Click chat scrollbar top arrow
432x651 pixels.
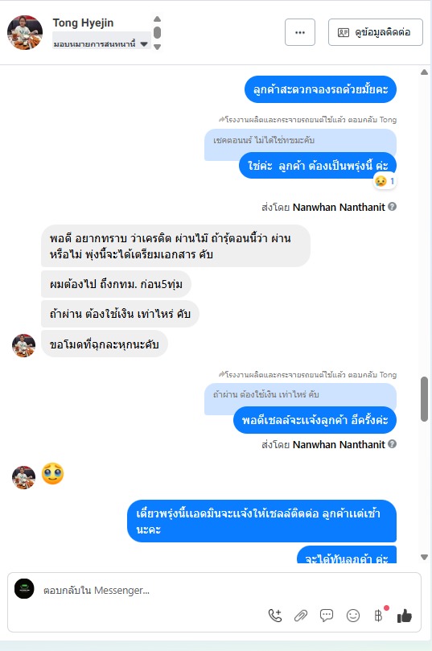coord(424,72)
